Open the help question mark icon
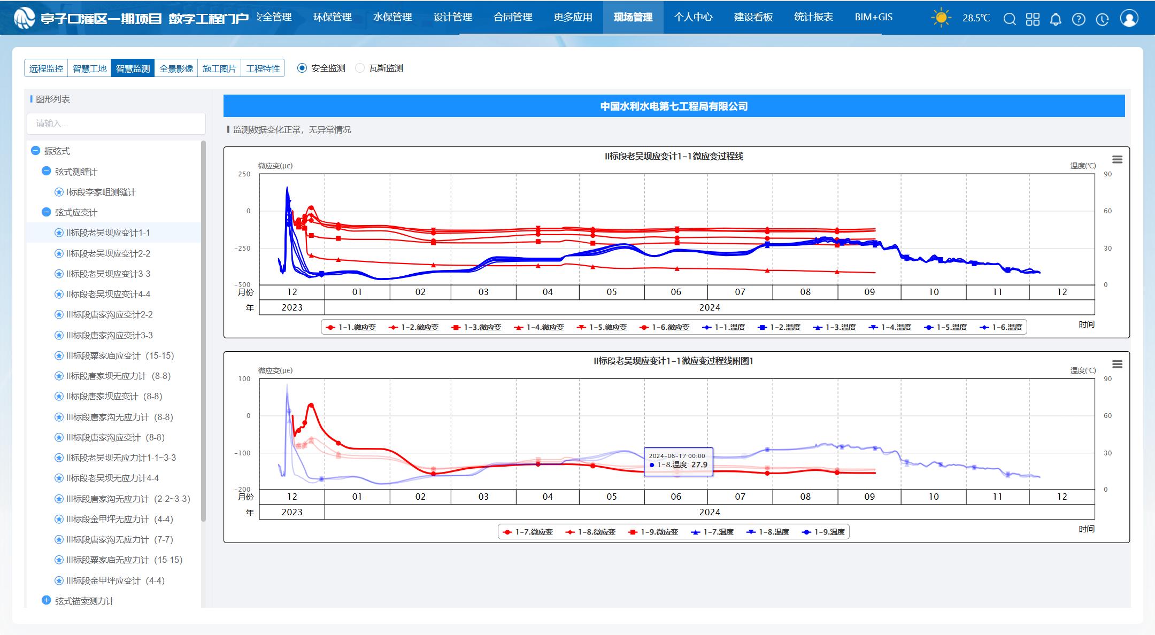The image size is (1155, 635). tap(1079, 19)
